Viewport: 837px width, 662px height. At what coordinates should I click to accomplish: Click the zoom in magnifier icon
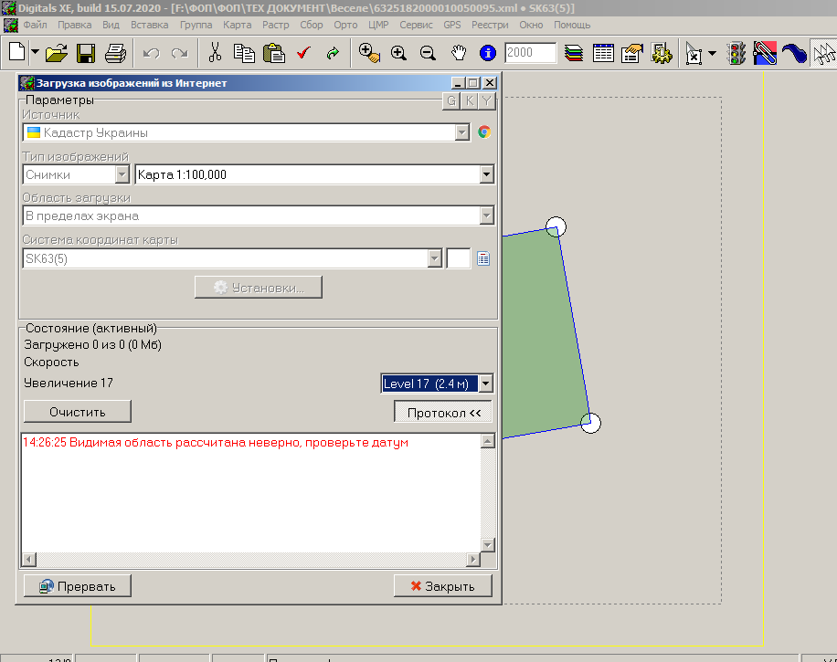tap(398, 53)
